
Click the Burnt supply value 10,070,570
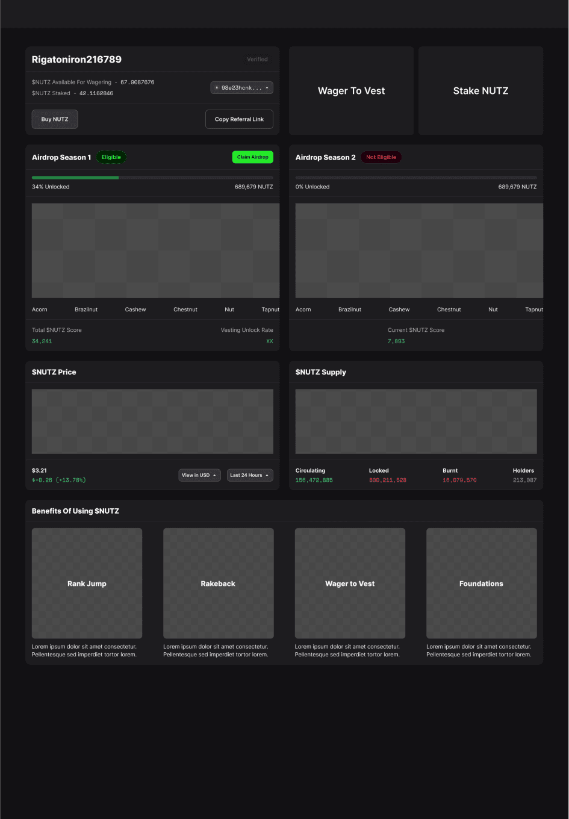(459, 480)
